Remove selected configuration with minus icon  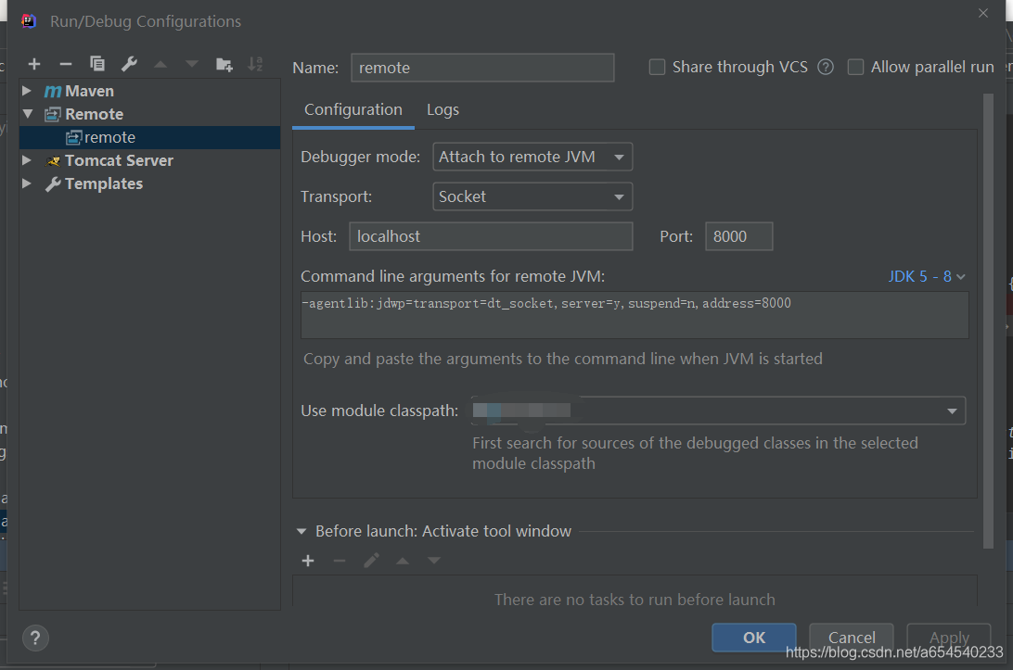(x=65, y=64)
